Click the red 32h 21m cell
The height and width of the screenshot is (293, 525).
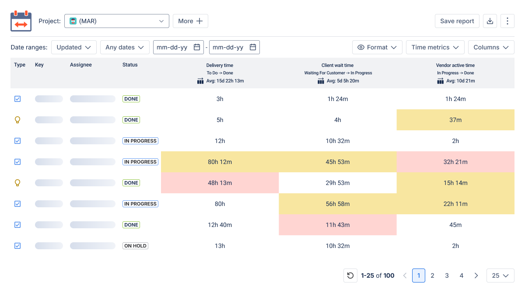click(455, 162)
